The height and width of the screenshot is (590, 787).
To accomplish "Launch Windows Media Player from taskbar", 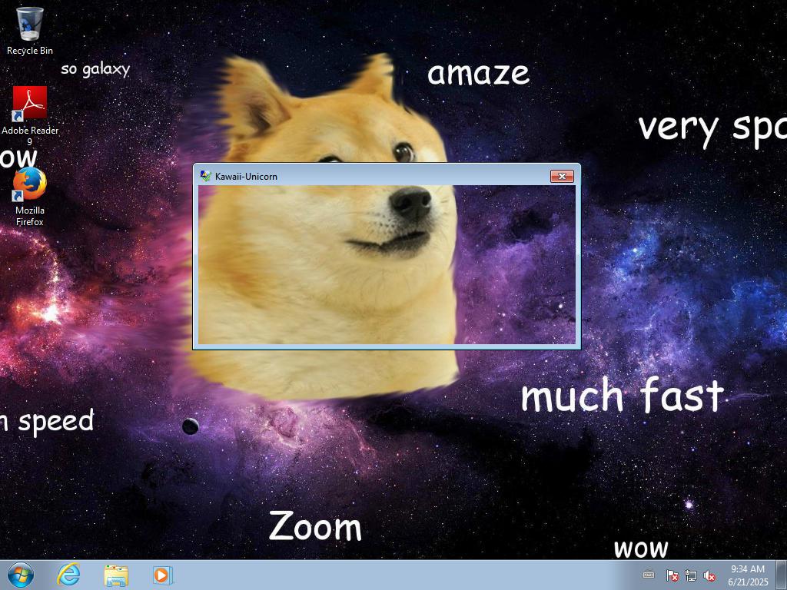I will click(x=163, y=575).
